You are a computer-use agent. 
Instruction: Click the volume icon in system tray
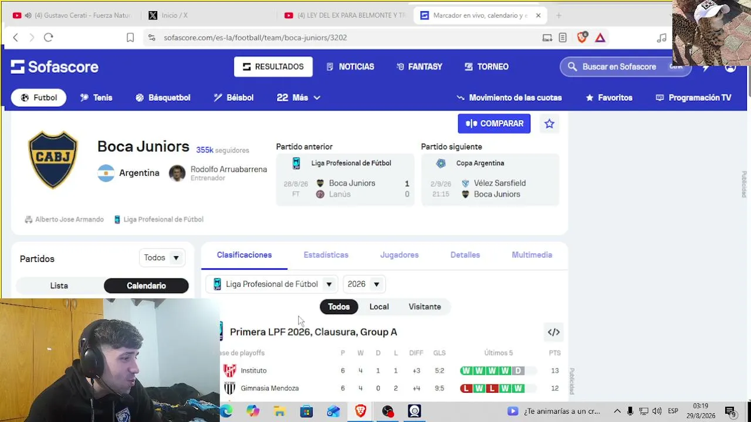pos(657,411)
